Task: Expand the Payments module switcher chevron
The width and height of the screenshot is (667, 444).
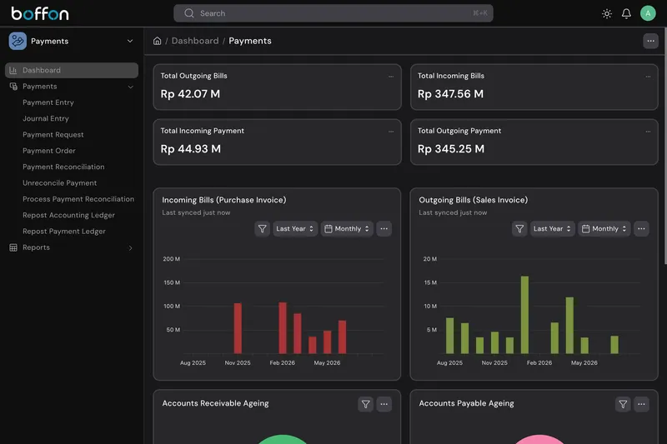Action: coord(130,41)
